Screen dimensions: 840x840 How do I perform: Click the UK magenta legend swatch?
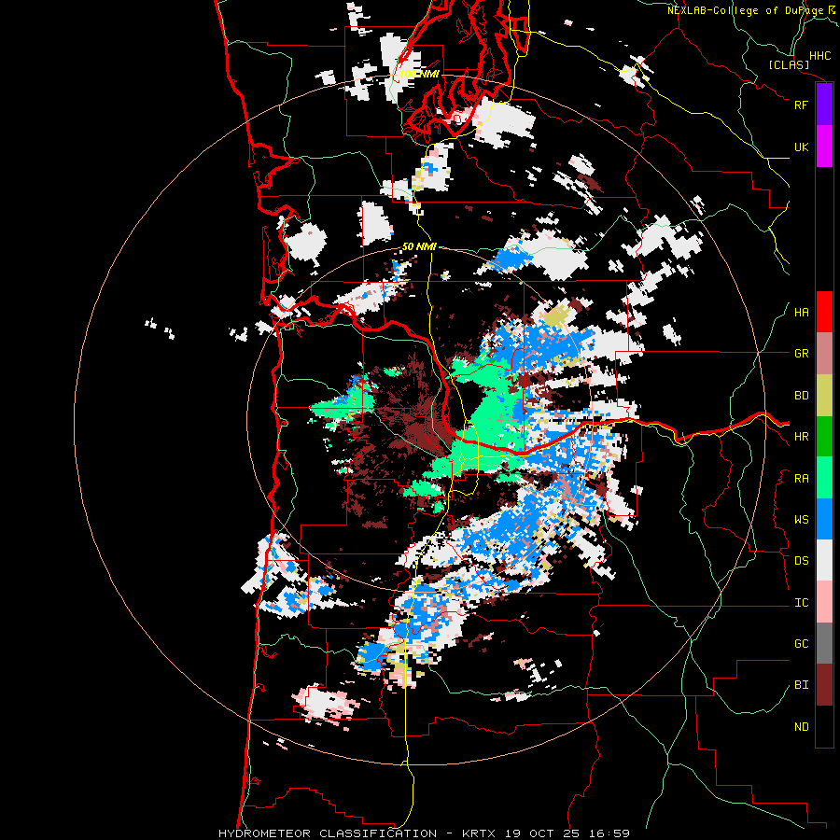824,147
